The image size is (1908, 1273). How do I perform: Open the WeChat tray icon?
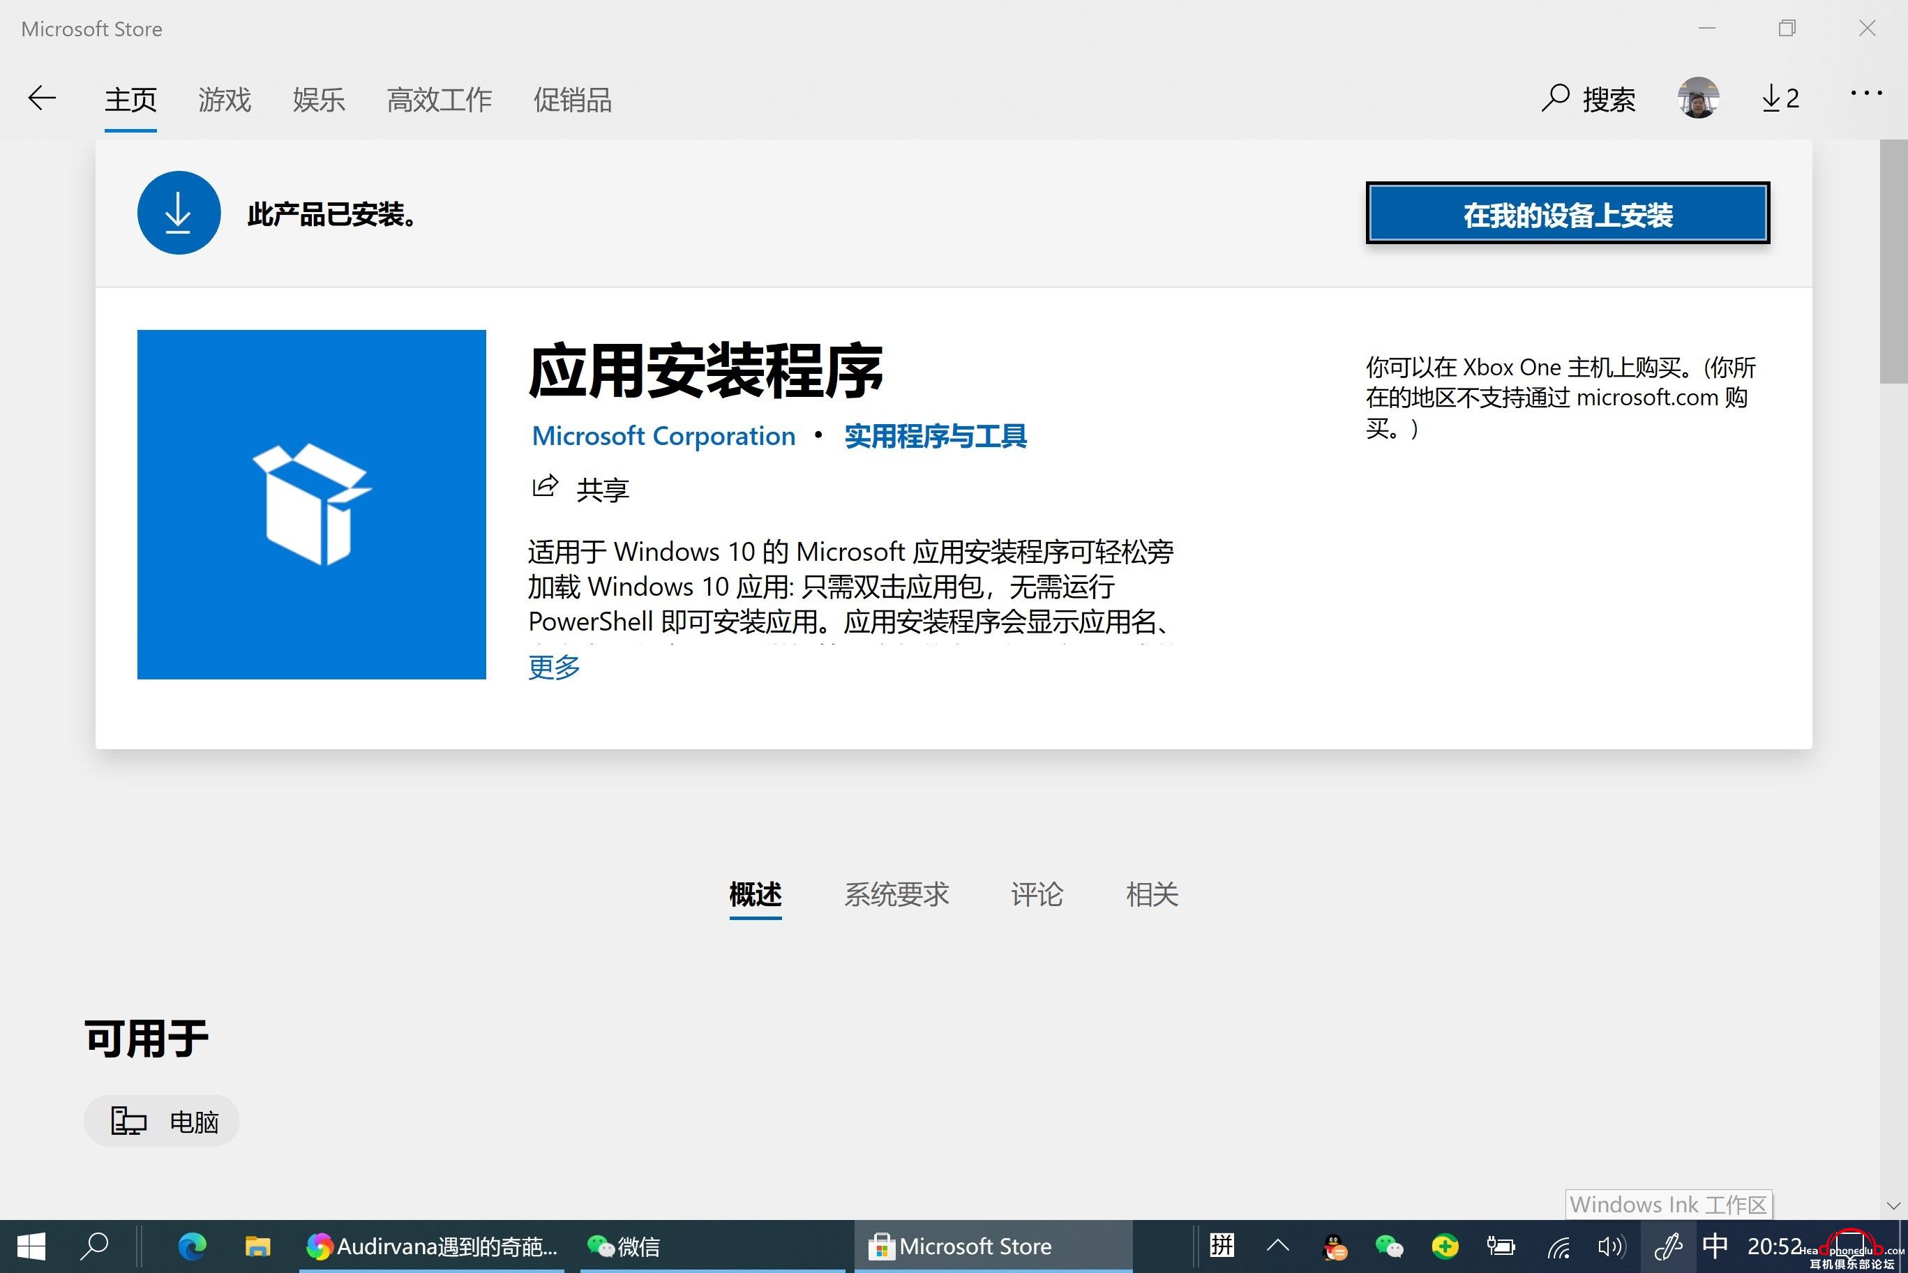coord(1389,1246)
